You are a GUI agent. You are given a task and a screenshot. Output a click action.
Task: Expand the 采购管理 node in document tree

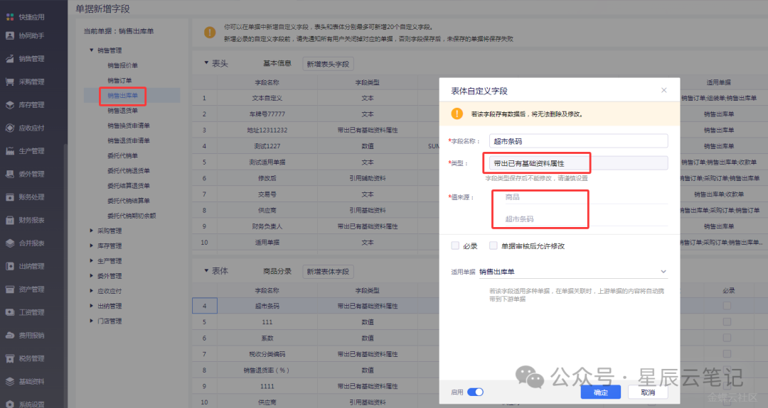click(x=91, y=231)
